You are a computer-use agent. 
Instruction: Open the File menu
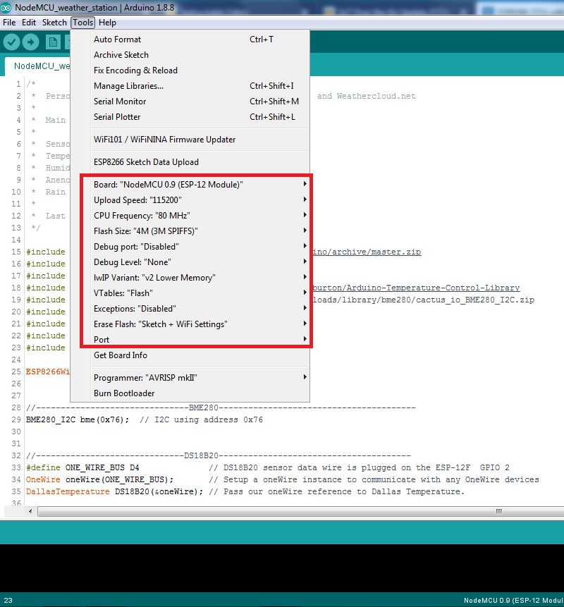(9, 23)
